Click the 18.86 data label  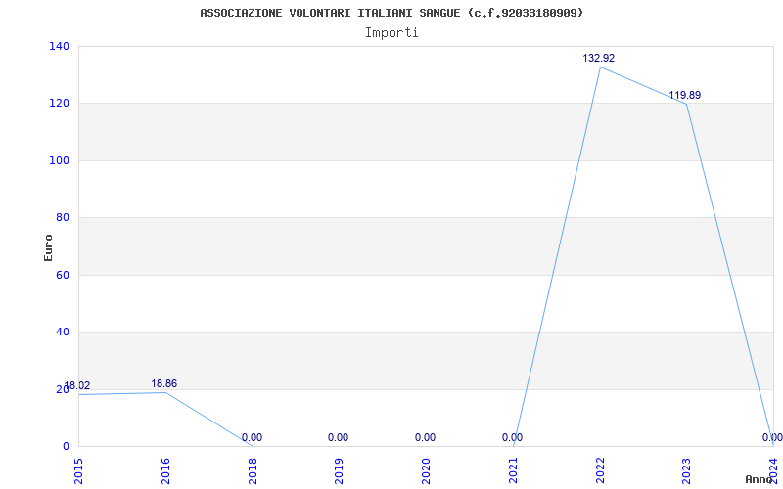pyautogui.click(x=163, y=383)
